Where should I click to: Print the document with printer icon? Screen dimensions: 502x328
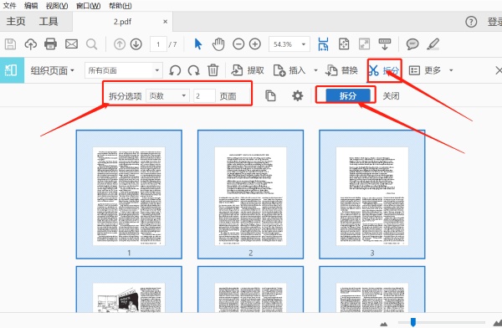coord(50,44)
